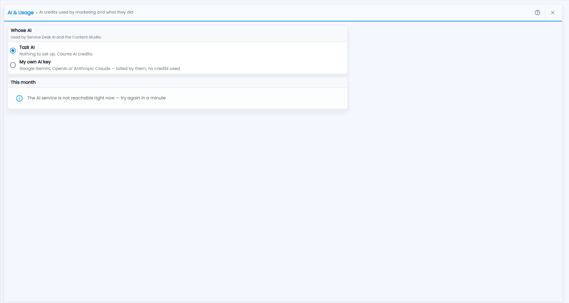Screen dimensions: 569x303
Task: Choose the My own AI key radio
Action: [13, 65]
